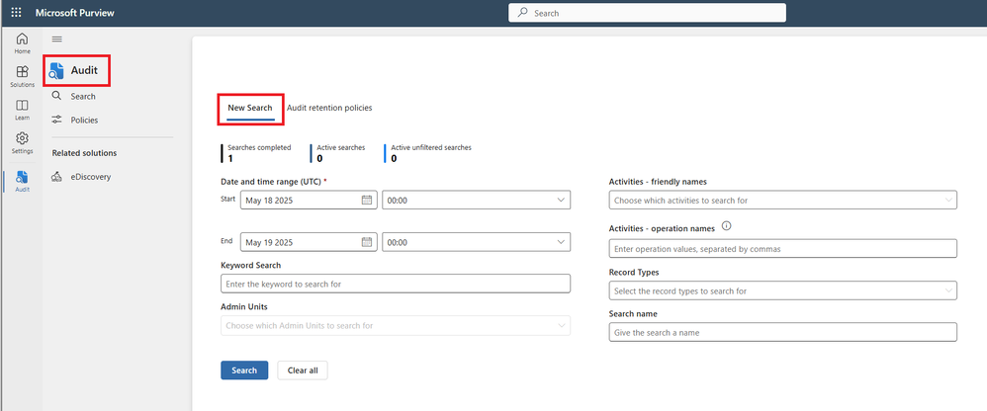This screenshot has height=411, width=987.
Task: Click the Policies sliders icon
Action: (56, 120)
